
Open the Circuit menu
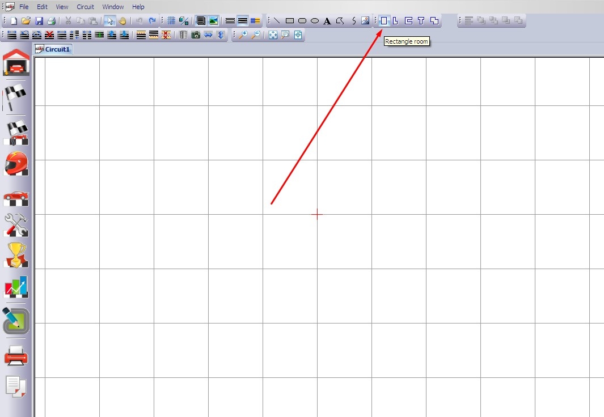pos(85,7)
